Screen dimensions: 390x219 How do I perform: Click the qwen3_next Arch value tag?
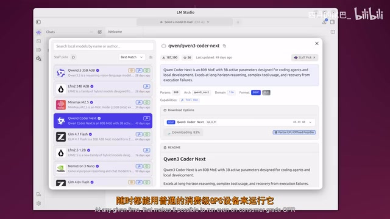[201, 92]
